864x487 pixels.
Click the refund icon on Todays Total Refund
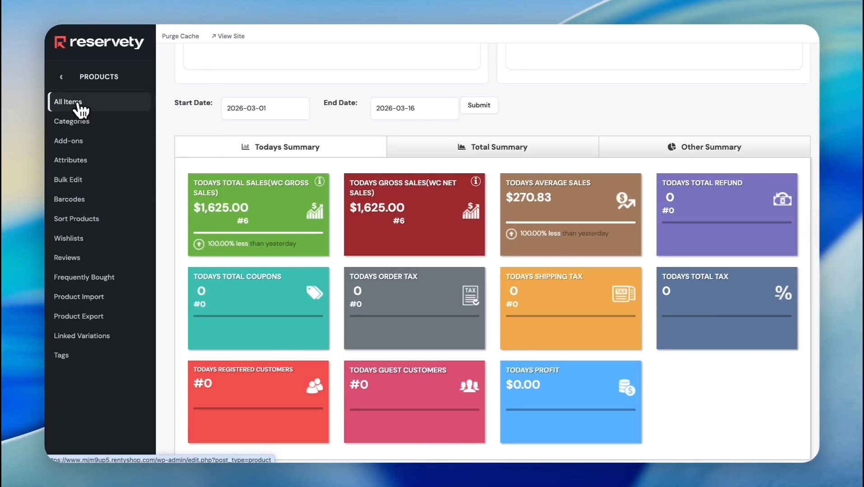click(782, 199)
